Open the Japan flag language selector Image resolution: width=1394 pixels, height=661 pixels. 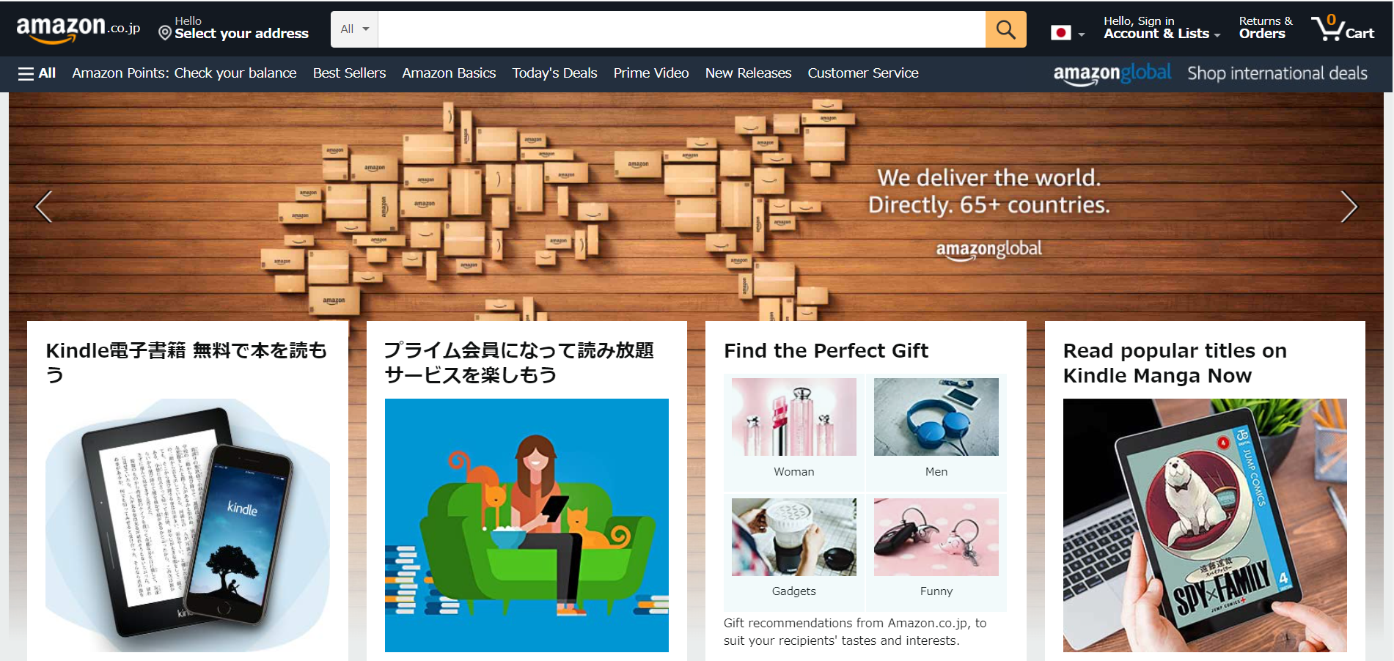[x=1067, y=33]
